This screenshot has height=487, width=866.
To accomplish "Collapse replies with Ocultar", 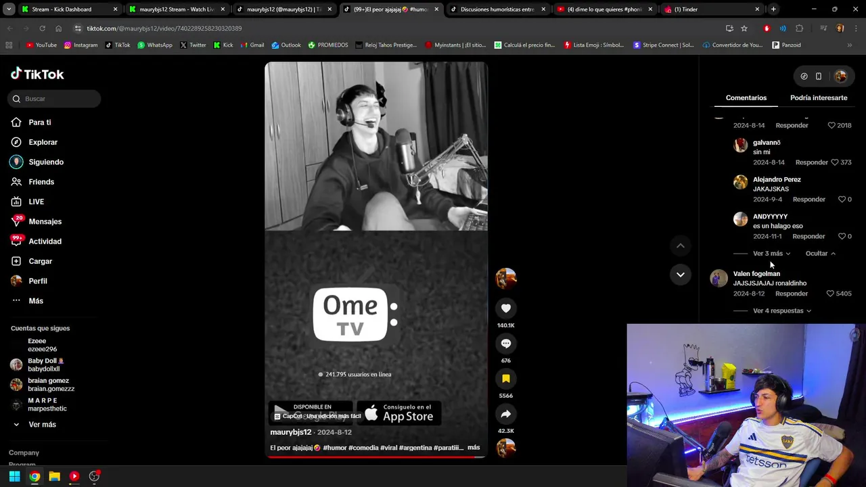I will [x=821, y=254].
